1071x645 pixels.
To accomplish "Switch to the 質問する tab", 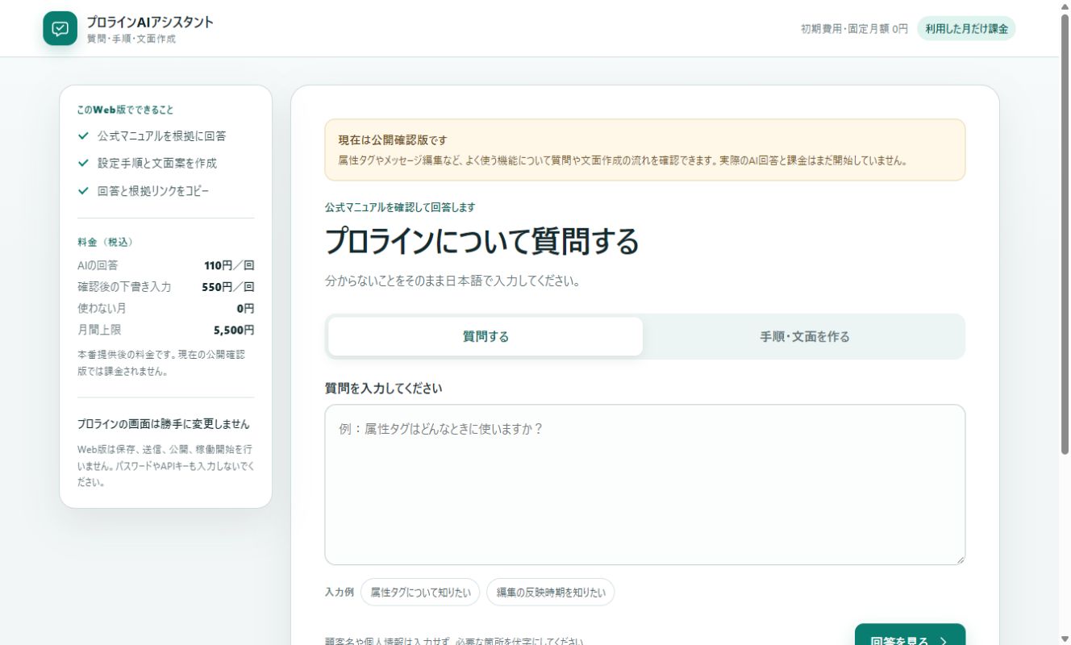I will click(x=485, y=336).
